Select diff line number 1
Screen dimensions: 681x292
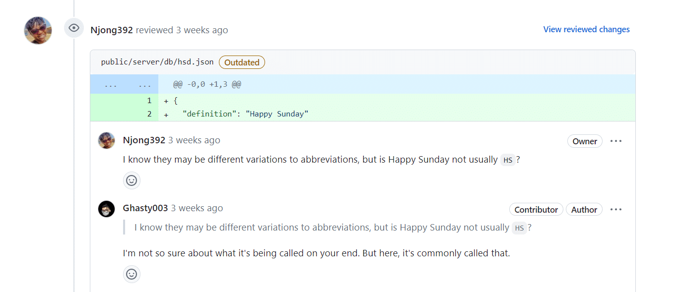(x=149, y=101)
